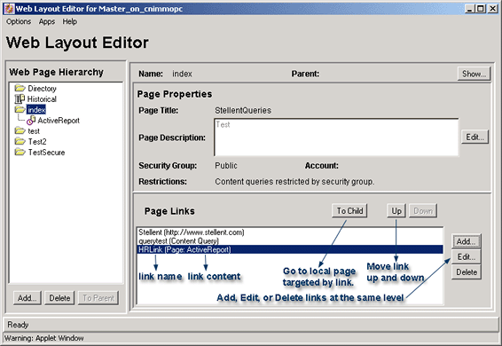Click the StellentQueries page title value
This screenshot has height=346, width=502.
tap(243, 111)
